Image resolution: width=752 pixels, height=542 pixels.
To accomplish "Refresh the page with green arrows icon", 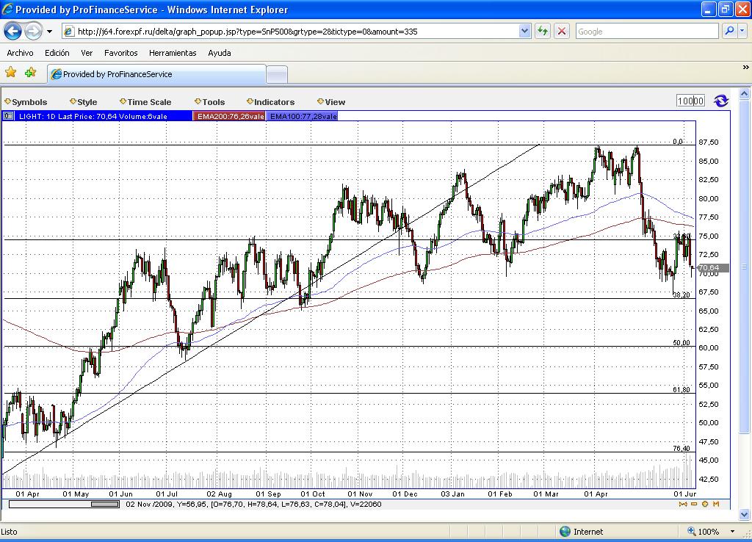I will click(543, 32).
